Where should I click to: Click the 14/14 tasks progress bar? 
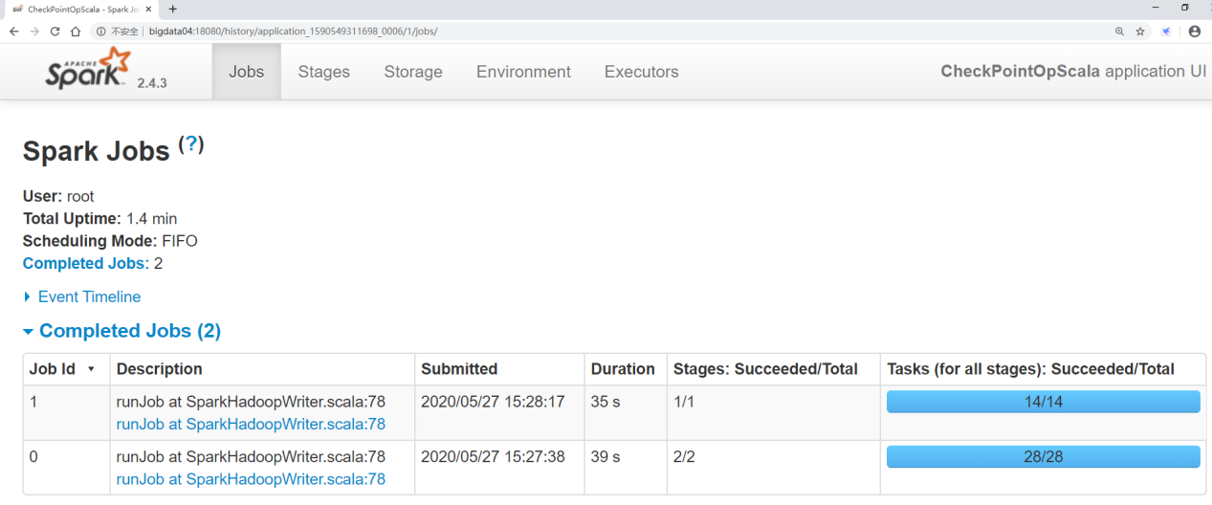(x=1044, y=402)
